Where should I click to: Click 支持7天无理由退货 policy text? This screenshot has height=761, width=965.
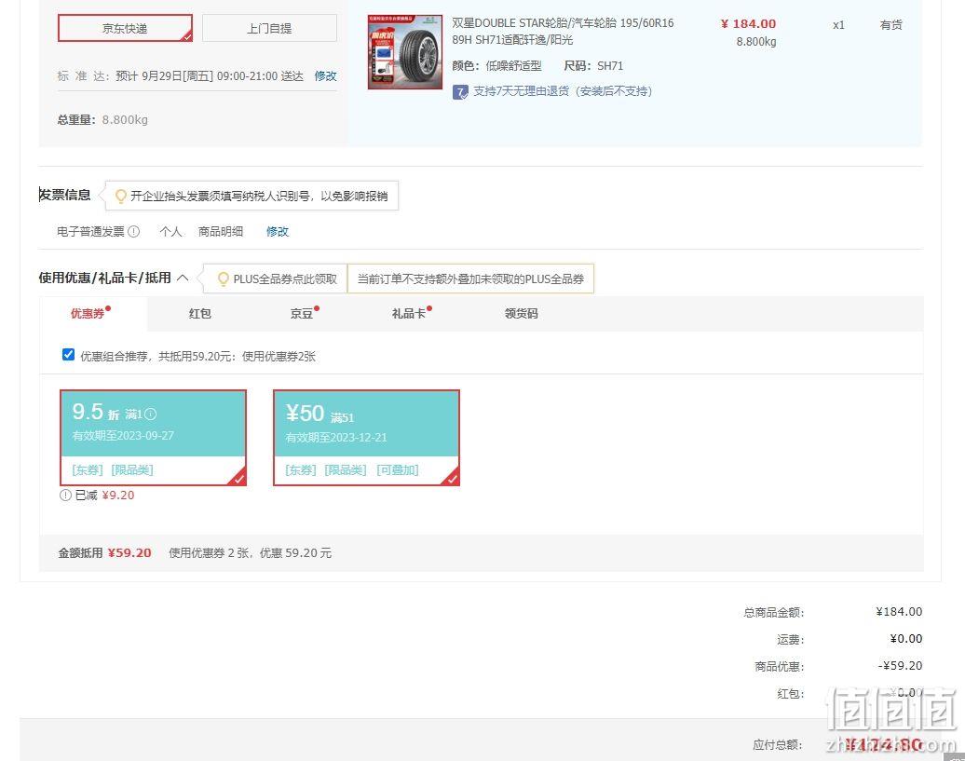(x=563, y=91)
